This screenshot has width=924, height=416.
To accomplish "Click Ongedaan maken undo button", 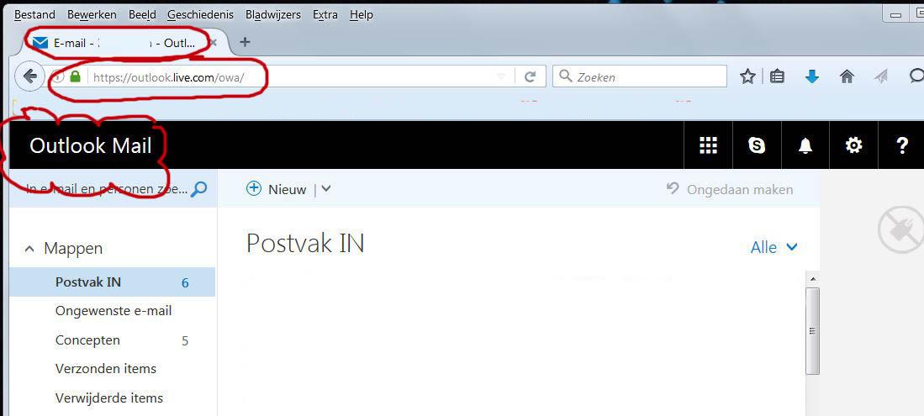I will 730,189.
